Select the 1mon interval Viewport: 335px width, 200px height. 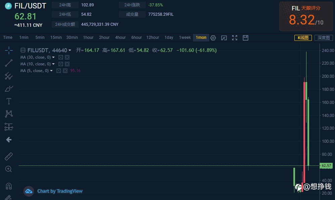pyautogui.click(x=201, y=38)
